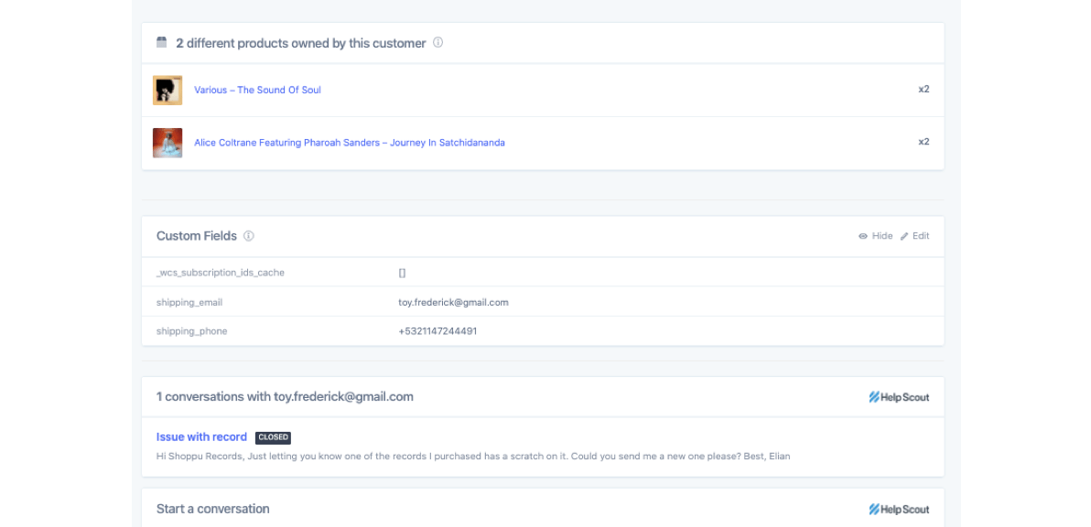
Task: Open the Issue with record conversation
Action: point(201,437)
